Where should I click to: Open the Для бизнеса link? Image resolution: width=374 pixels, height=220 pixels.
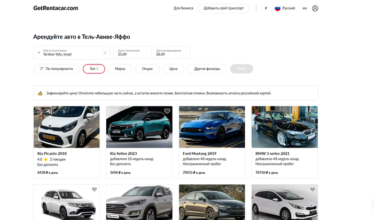point(183,9)
